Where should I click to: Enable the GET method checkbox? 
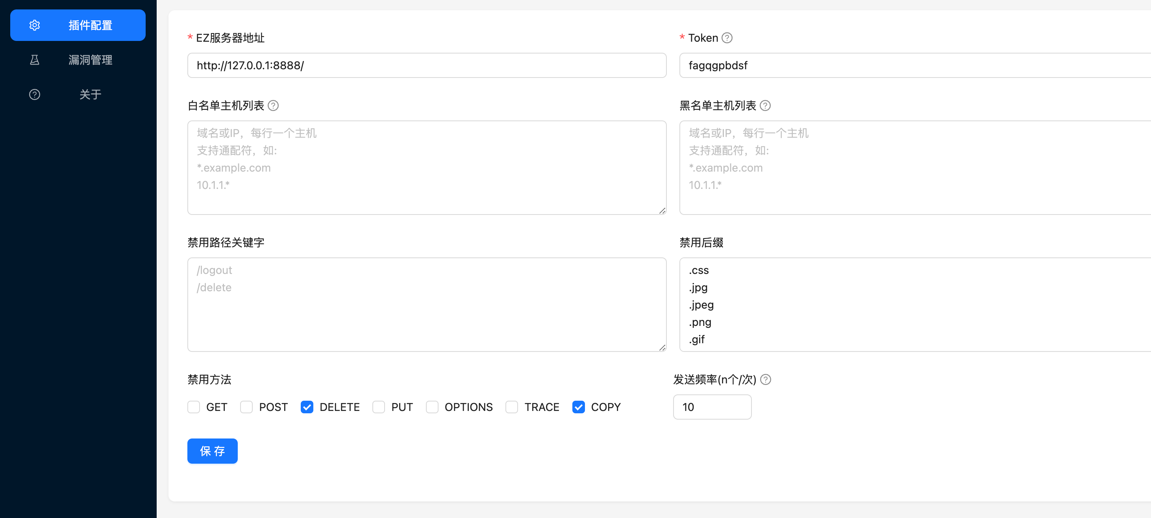point(193,407)
